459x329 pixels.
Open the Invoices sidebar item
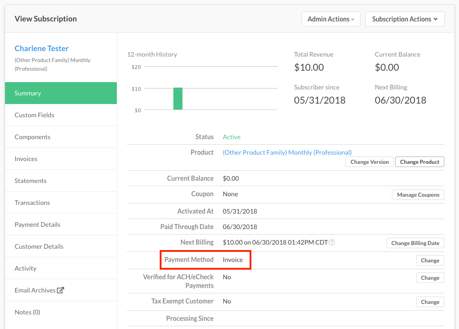pos(26,159)
